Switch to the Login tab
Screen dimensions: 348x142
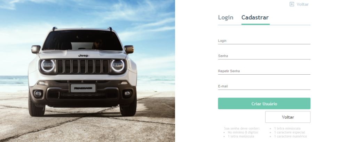[226, 17]
